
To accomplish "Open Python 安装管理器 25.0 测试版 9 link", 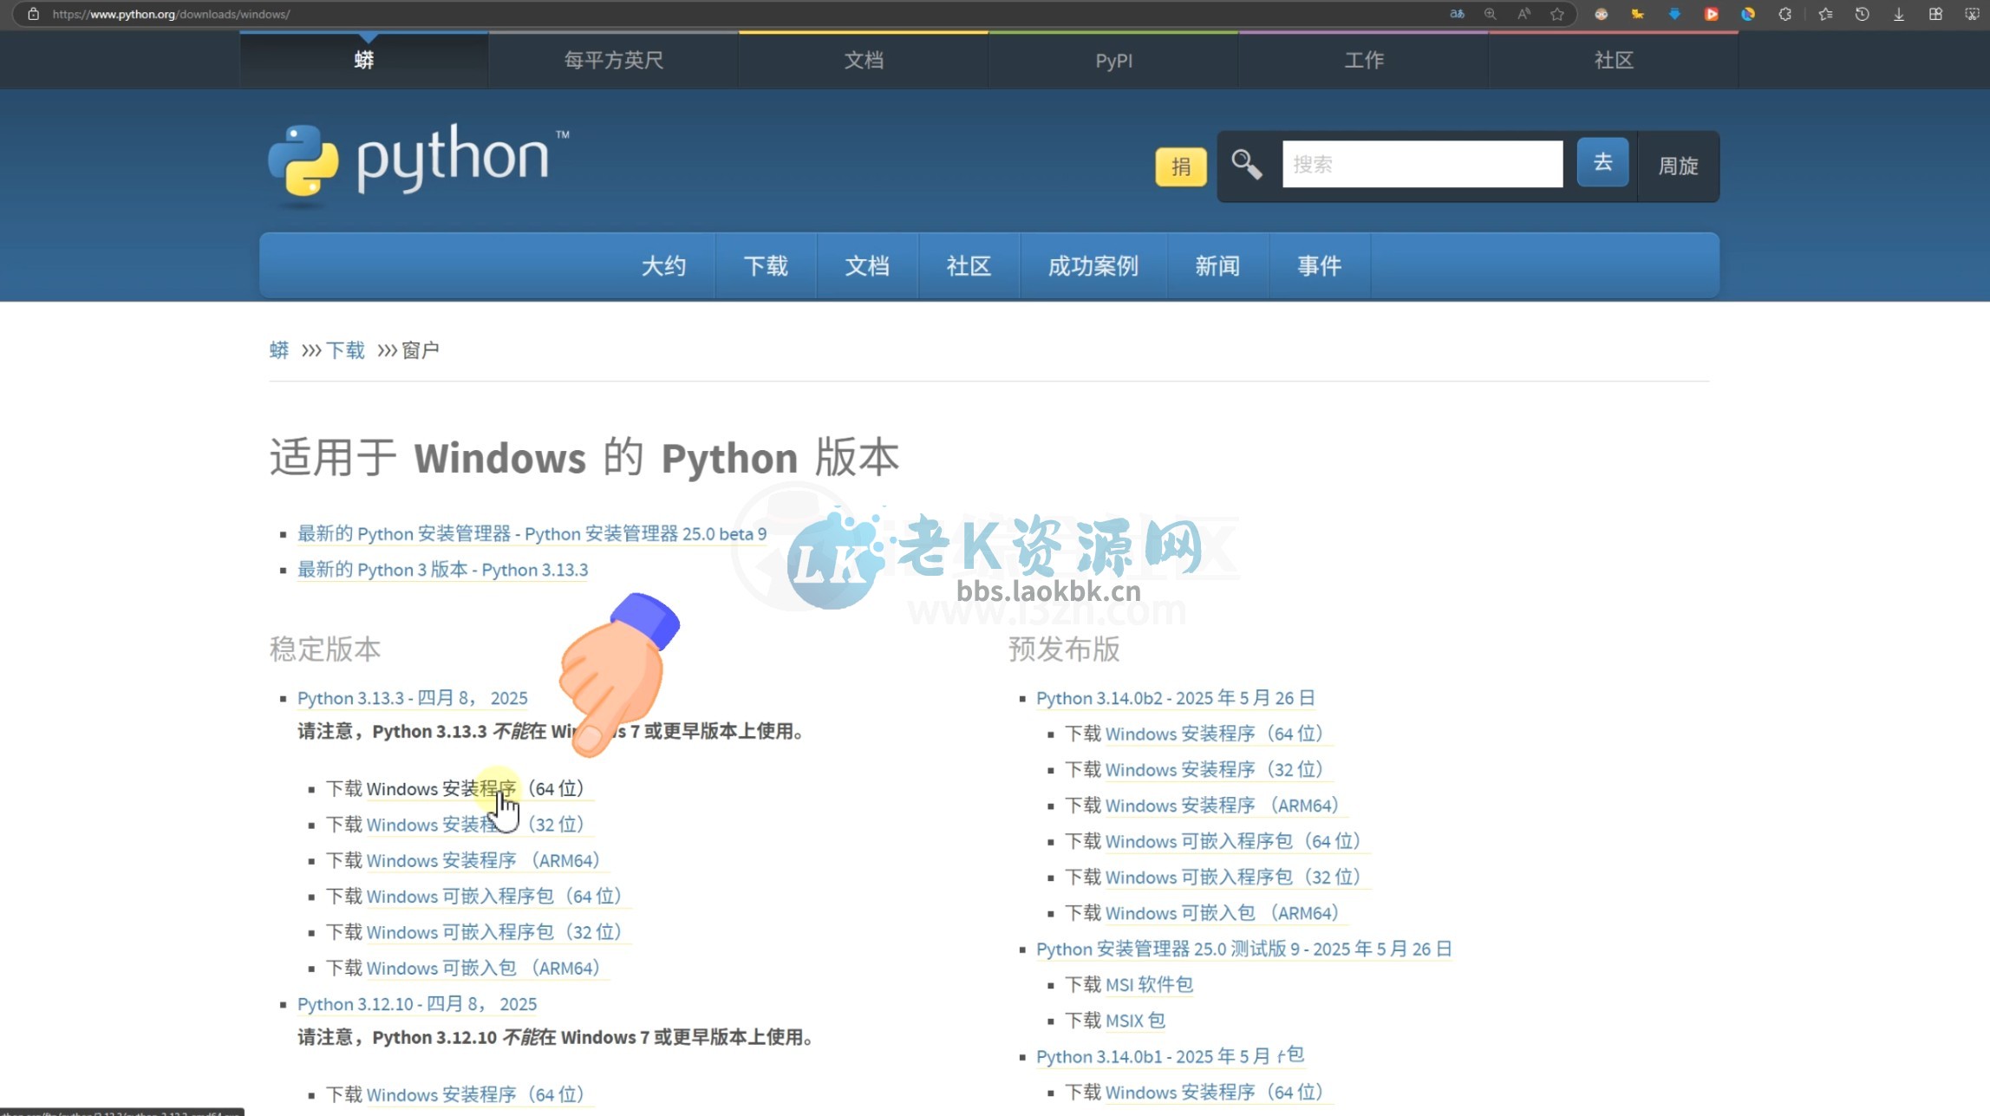I will 1244,950.
